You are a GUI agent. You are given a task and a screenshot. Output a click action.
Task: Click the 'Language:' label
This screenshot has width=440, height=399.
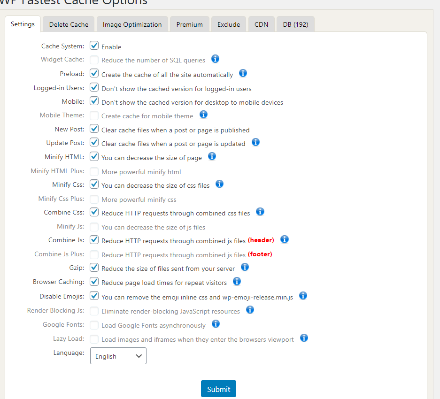69,353
